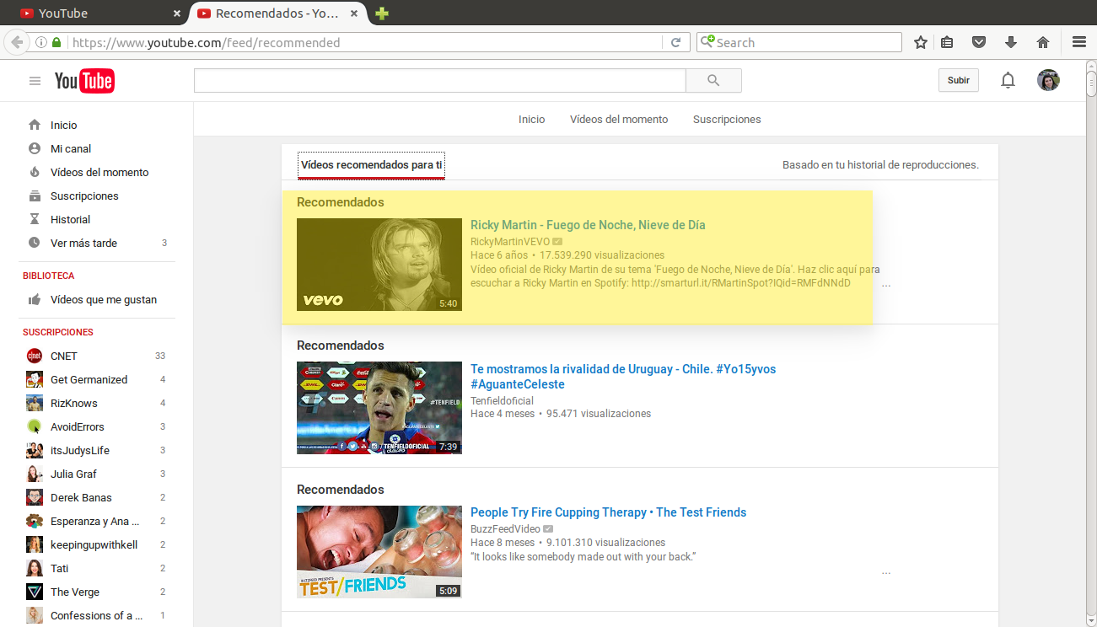Image resolution: width=1097 pixels, height=627 pixels.
Task: Visit the BuzzFeedVideo channel link
Action: click(x=505, y=529)
